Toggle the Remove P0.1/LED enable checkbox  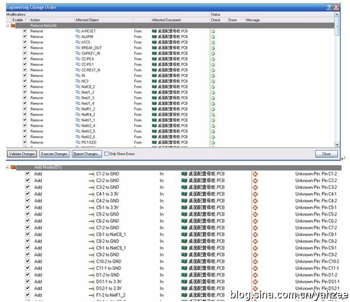pos(25,142)
